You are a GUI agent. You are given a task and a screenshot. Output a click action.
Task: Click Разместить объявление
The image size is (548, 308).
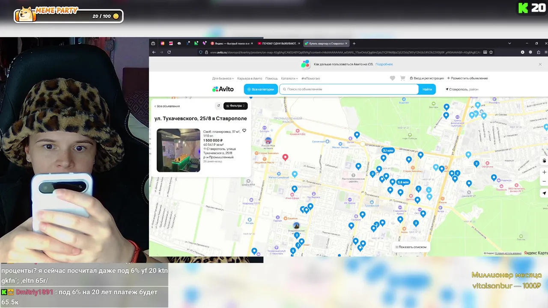468,78
